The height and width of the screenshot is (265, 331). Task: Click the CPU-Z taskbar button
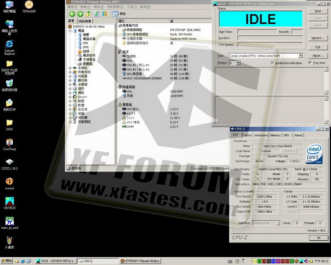(98, 261)
